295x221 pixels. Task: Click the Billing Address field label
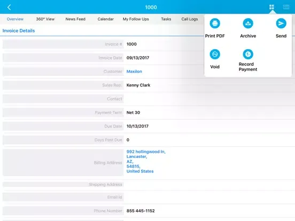[x=108, y=163]
